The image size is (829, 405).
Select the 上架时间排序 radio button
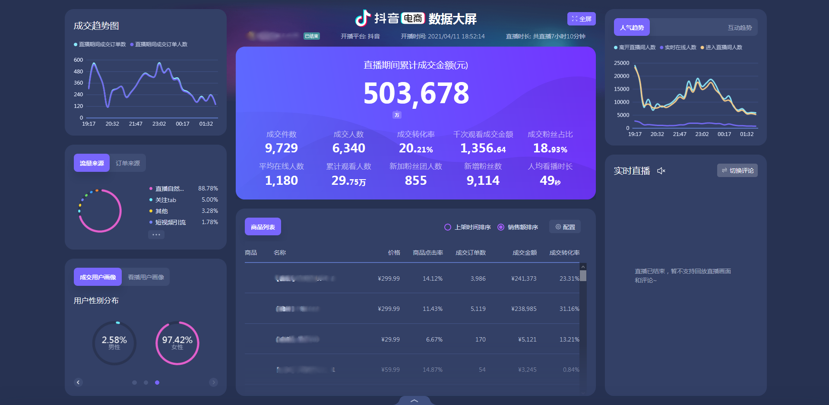point(447,227)
